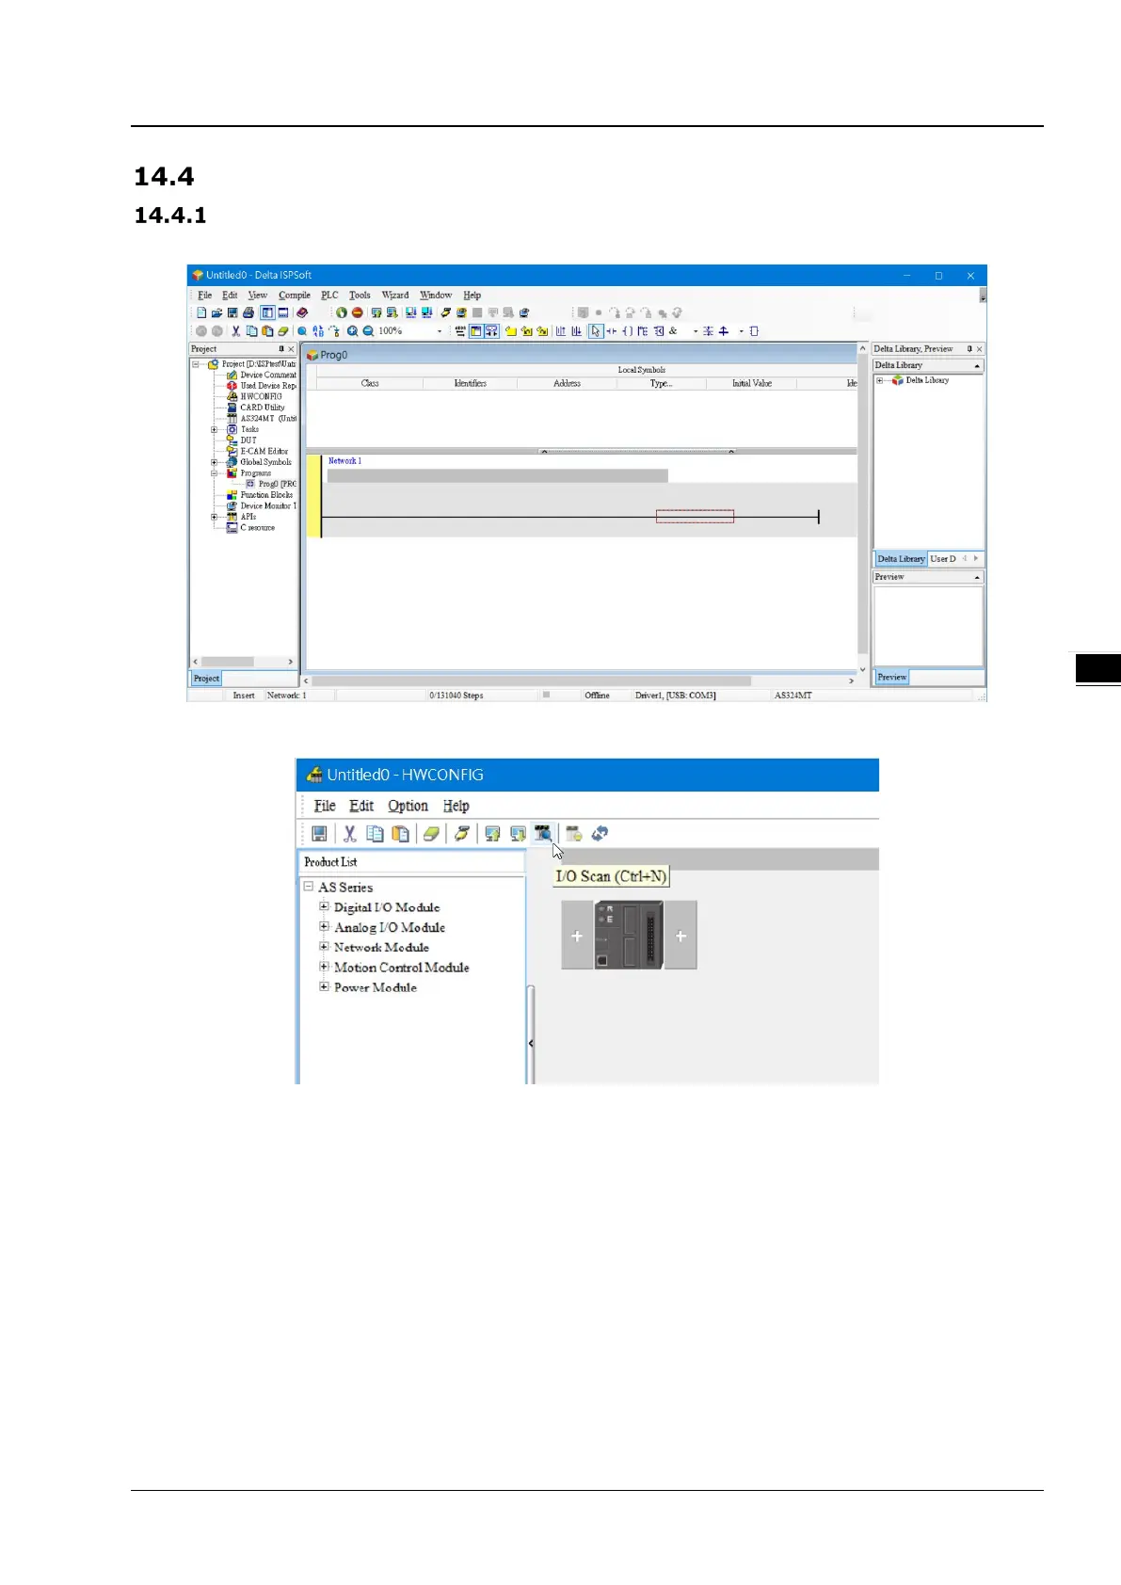Image resolution: width=1121 pixels, height=1585 pixels.
Task: Click the refresh arrows icon in HWCONFIG toolbar
Action: point(600,833)
